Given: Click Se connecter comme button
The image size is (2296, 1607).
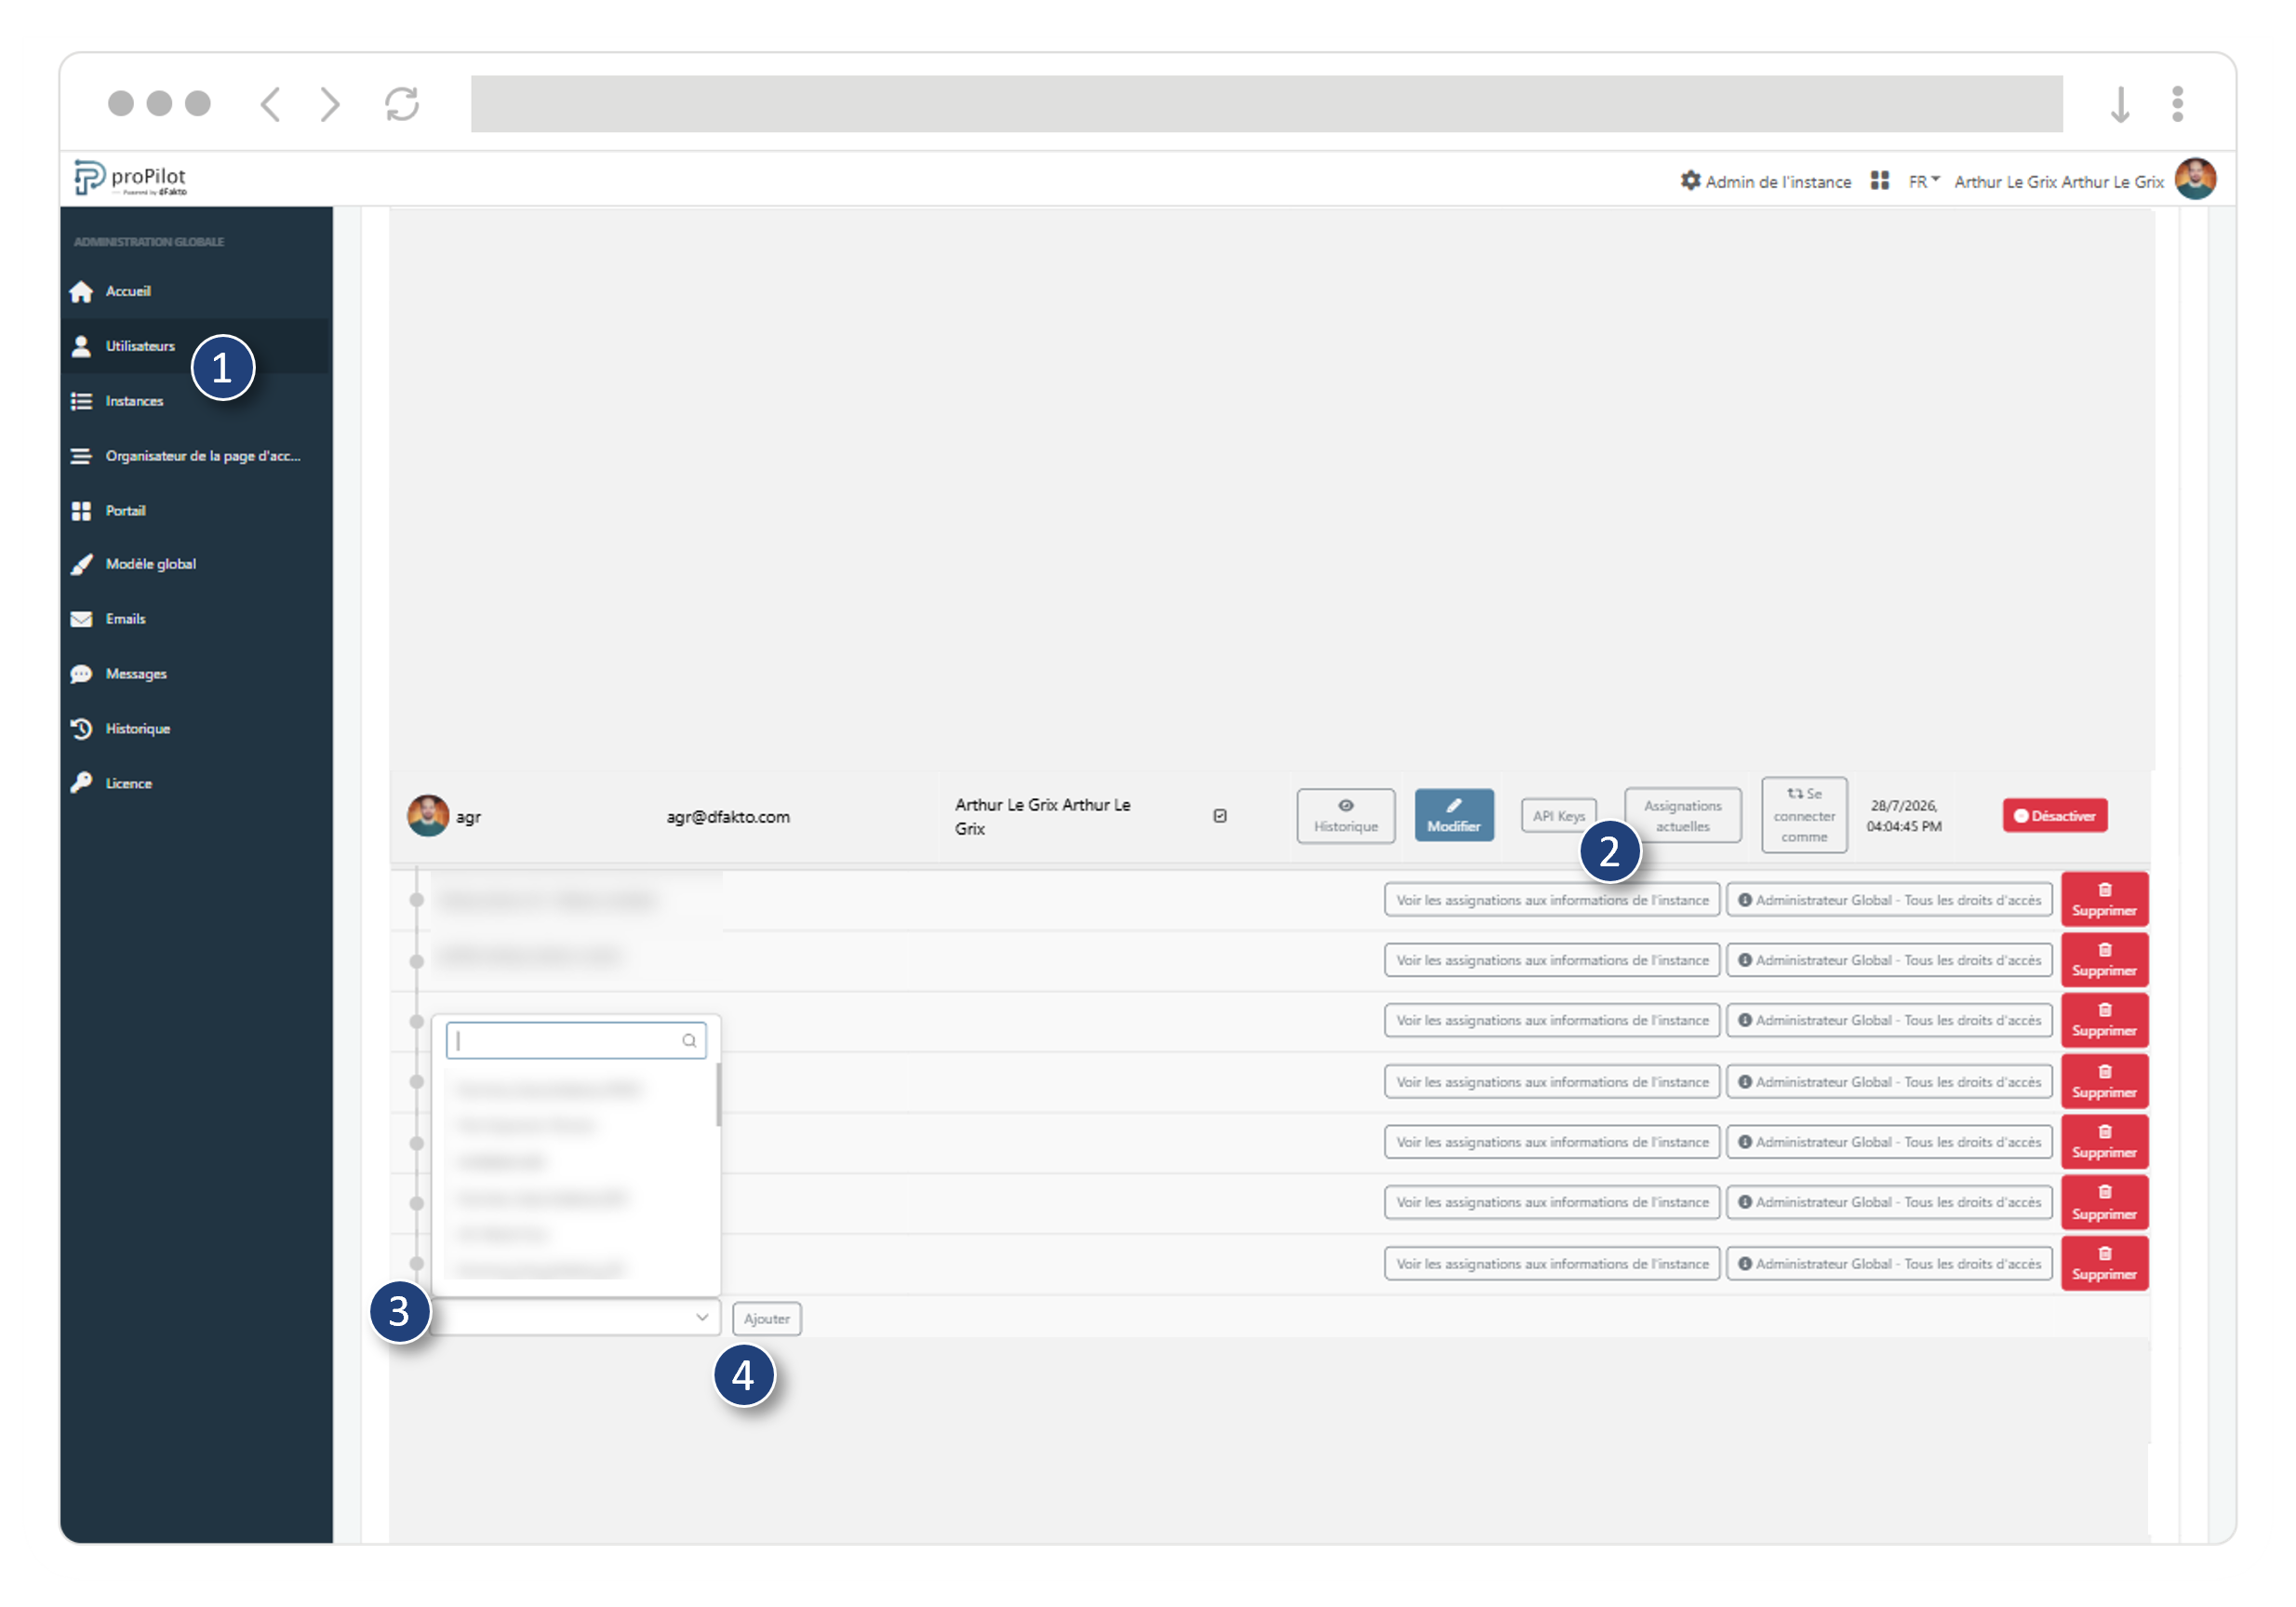Looking at the screenshot, I should pos(1804,816).
